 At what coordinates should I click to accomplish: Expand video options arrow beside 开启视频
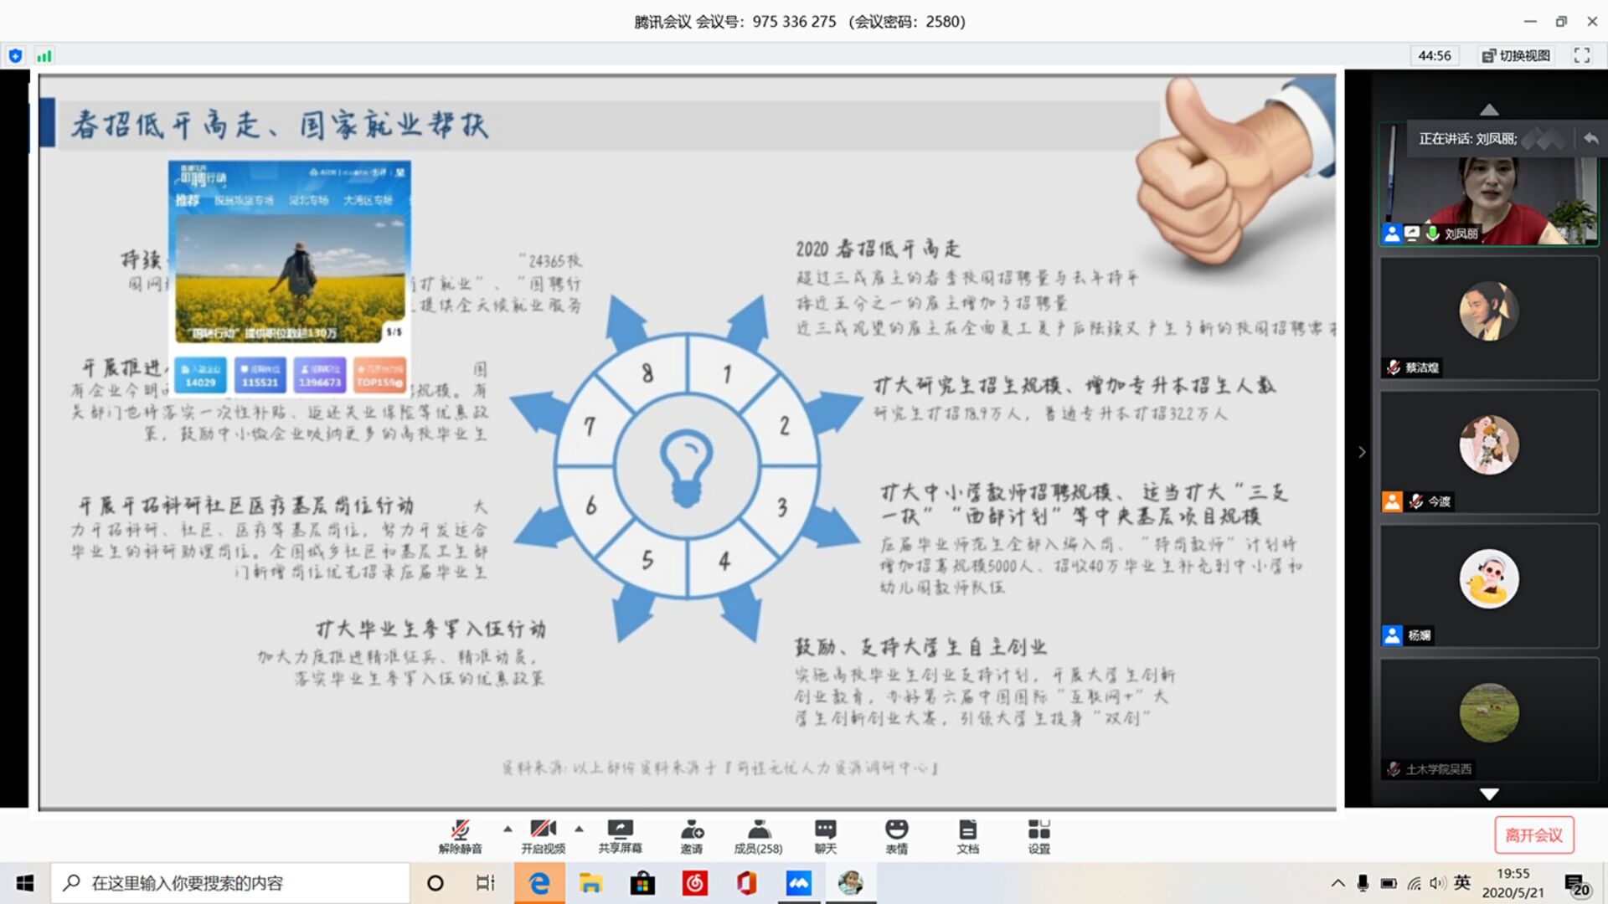pyautogui.click(x=579, y=829)
